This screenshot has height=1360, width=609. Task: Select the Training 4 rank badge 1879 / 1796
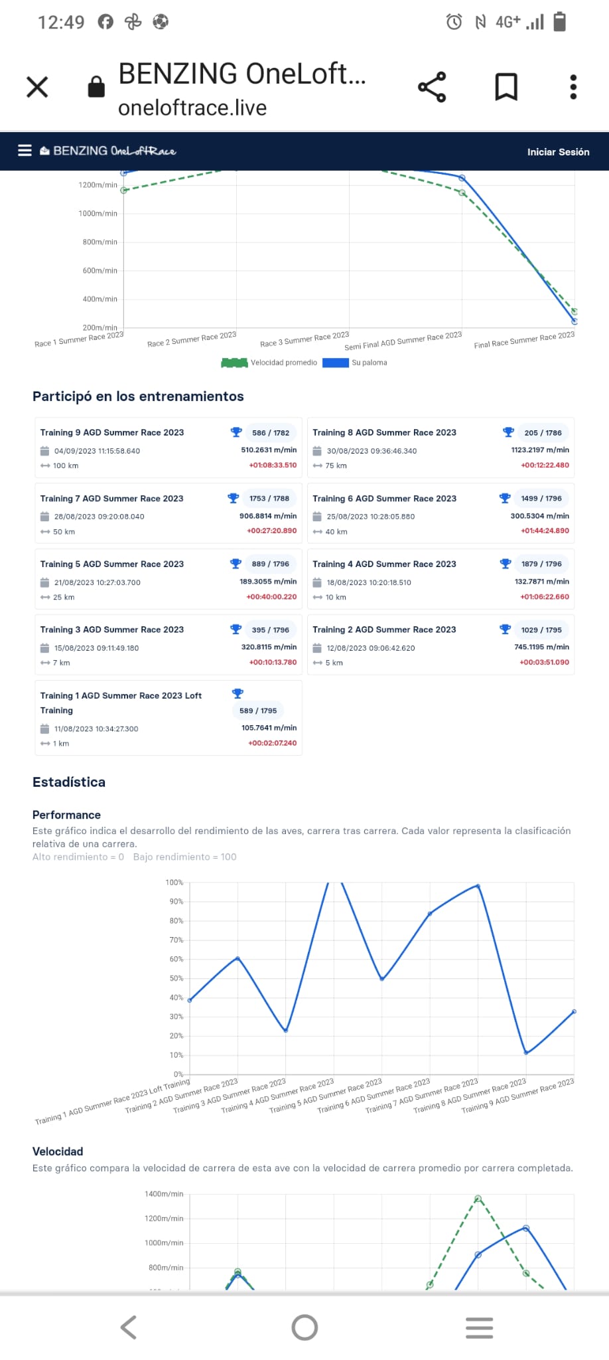click(541, 564)
